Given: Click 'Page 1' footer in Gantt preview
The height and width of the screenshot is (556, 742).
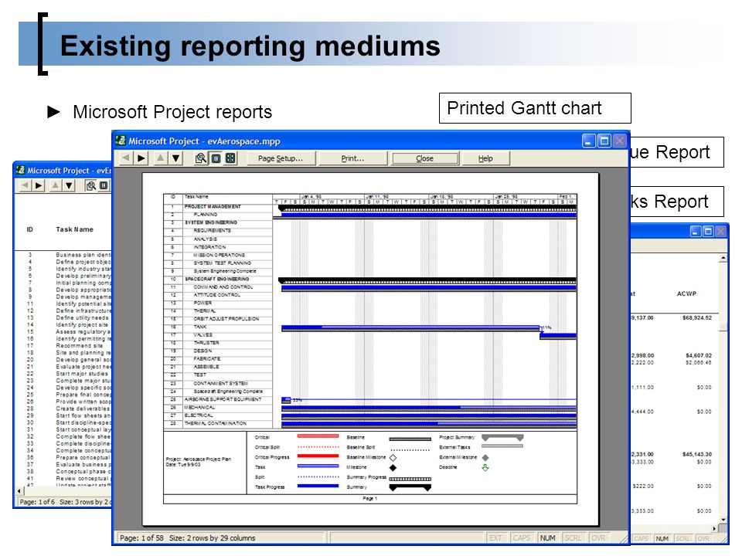Looking at the screenshot, I should [369, 499].
